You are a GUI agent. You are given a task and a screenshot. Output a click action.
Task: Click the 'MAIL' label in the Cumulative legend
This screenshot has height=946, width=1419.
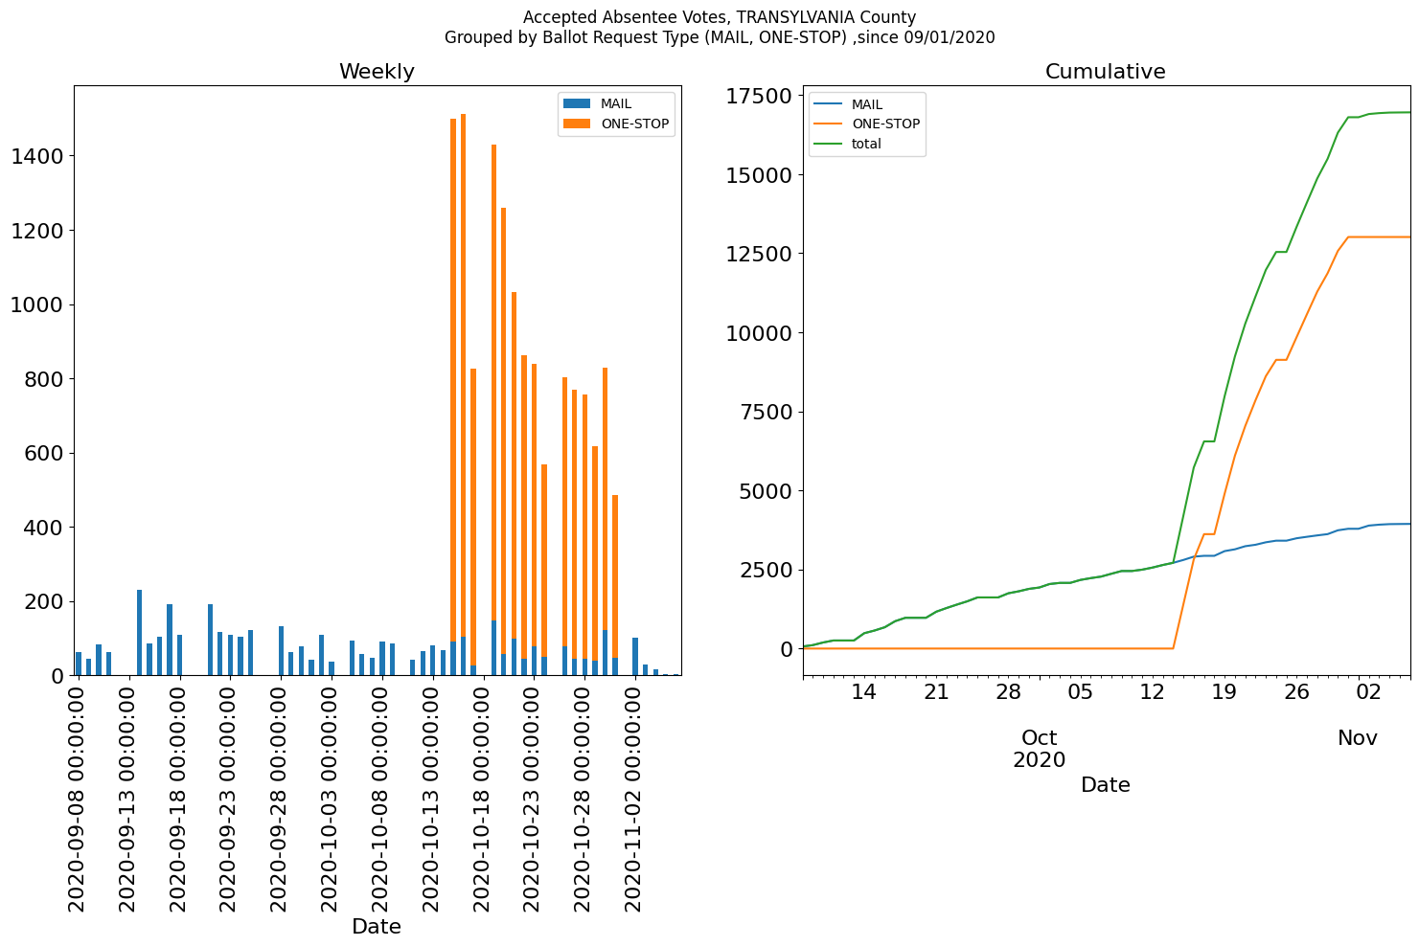[867, 104]
